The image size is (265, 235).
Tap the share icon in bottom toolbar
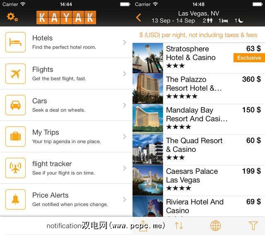pos(143,225)
